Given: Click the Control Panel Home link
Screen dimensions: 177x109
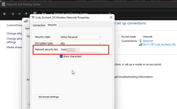Looking at the screenshot, I should [x=14, y=25].
